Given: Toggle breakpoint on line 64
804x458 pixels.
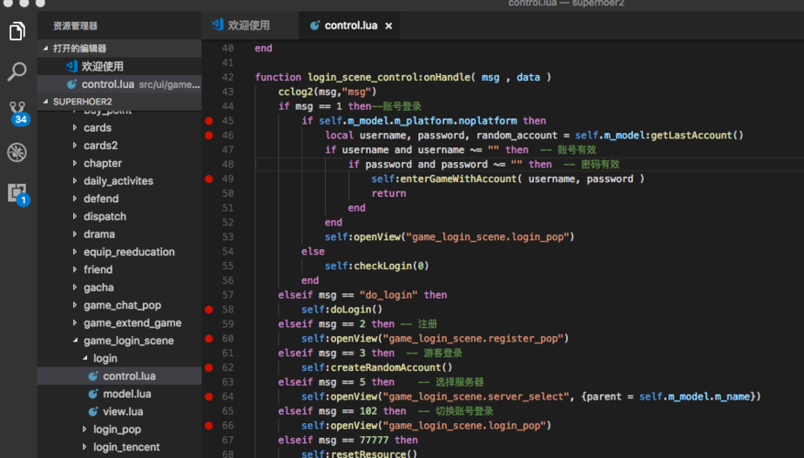Looking at the screenshot, I should click(209, 397).
